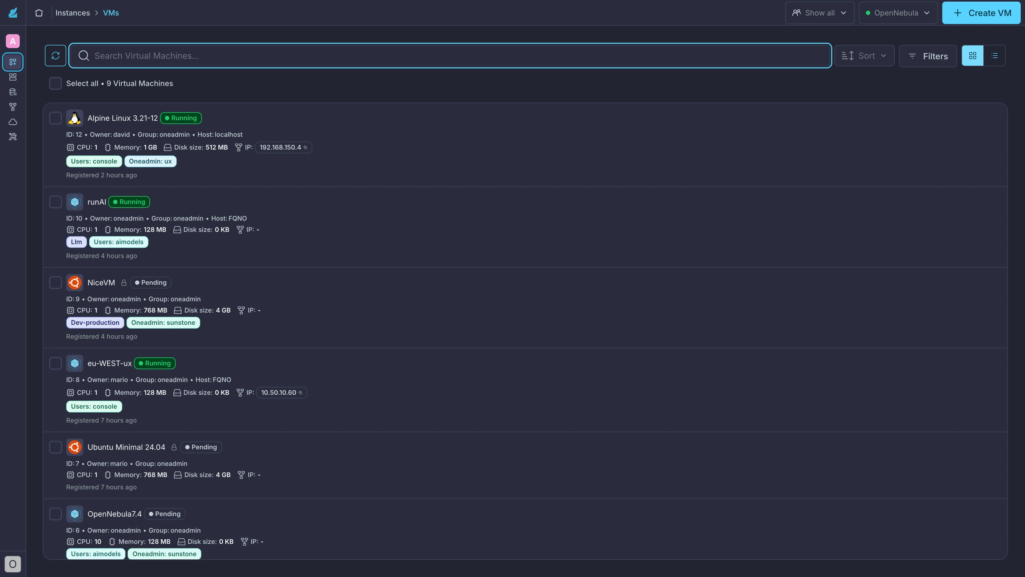Click the Llm label tag

click(76, 242)
